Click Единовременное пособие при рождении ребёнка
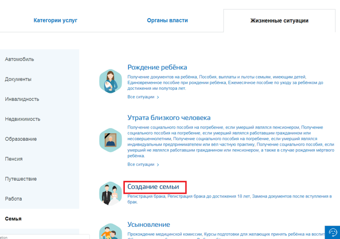Image resolution: width=340 pixels, height=239 pixels. pos(177,83)
